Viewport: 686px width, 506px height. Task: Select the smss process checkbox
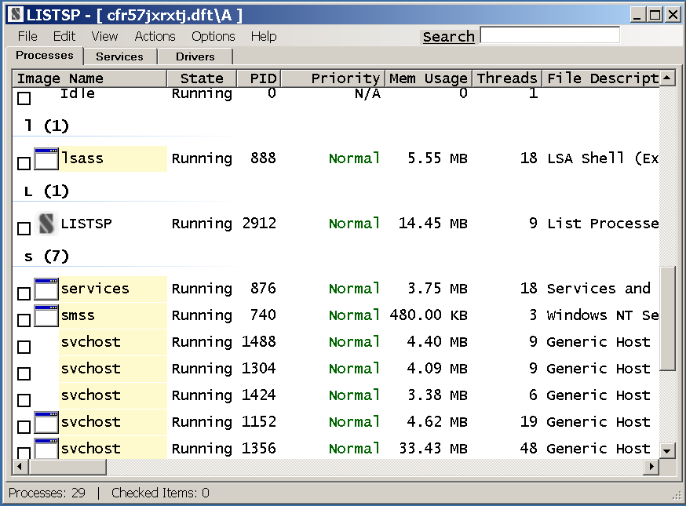coord(24,320)
